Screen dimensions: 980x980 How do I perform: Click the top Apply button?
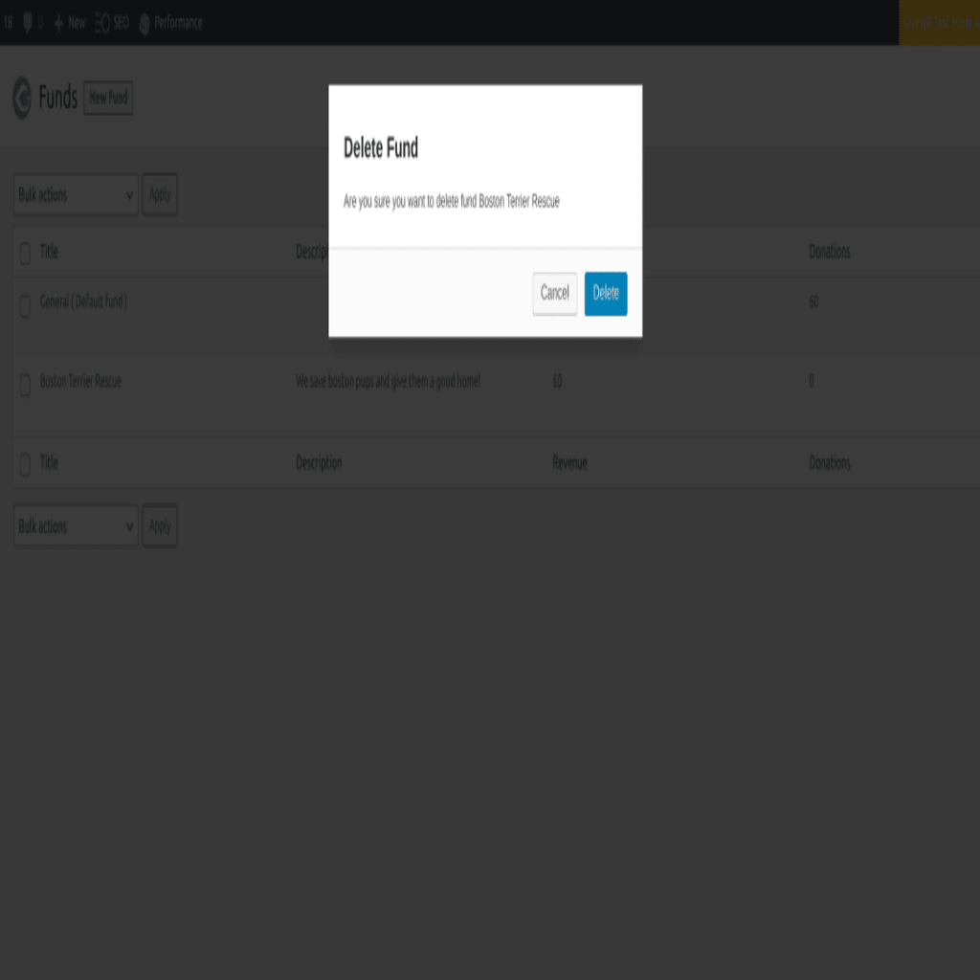pyautogui.click(x=160, y=194)
